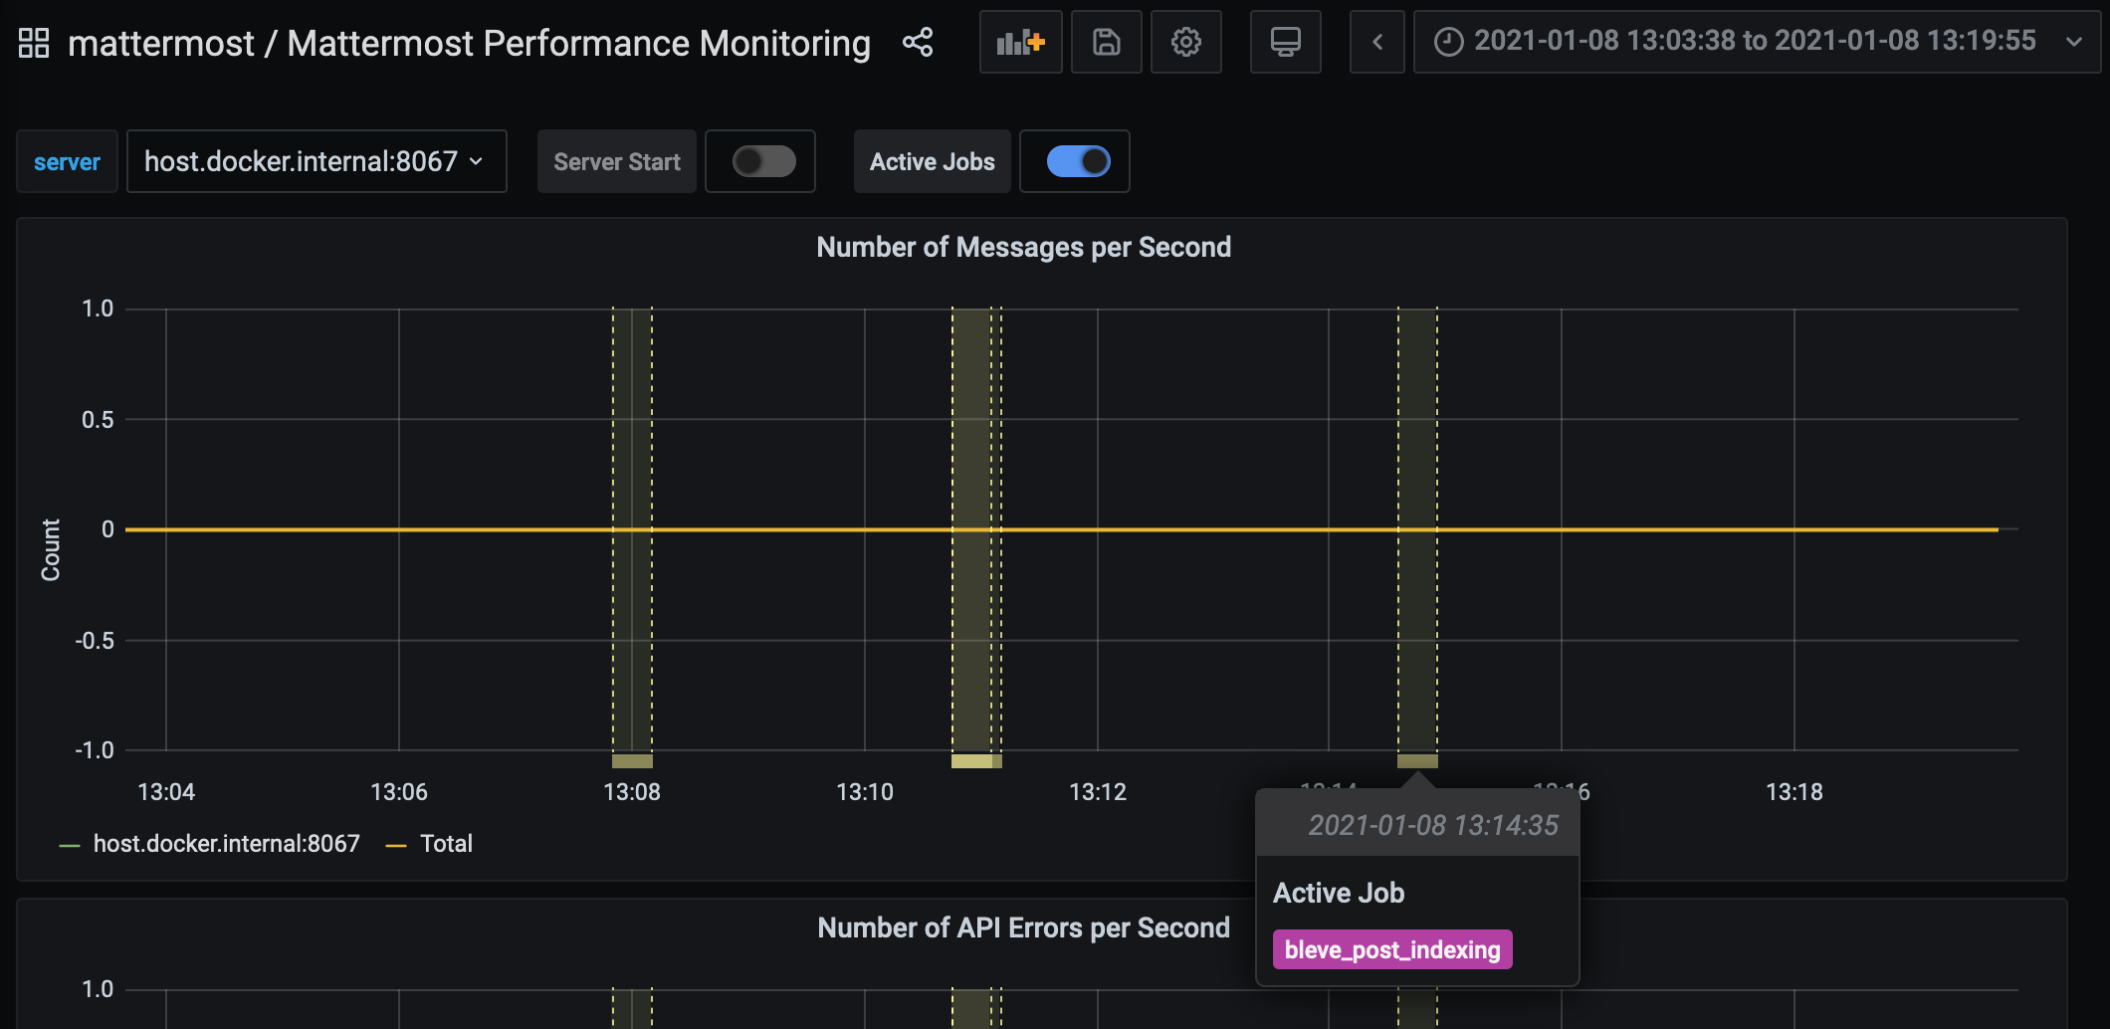The image size is (2110, 1029).
Task: Open the share dashboard icon
Action: 918,42
